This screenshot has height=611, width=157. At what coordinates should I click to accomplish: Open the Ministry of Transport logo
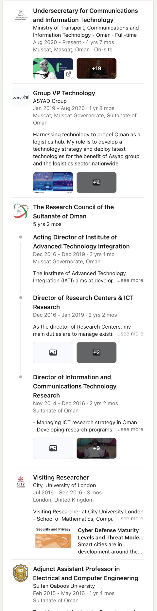(21, 15)
